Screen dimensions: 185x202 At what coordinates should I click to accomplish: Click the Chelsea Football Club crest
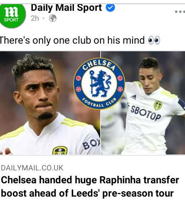tap(99, 84)
